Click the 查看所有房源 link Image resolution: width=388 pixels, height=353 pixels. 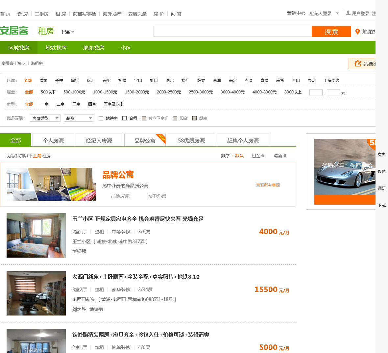coord(268,185)
